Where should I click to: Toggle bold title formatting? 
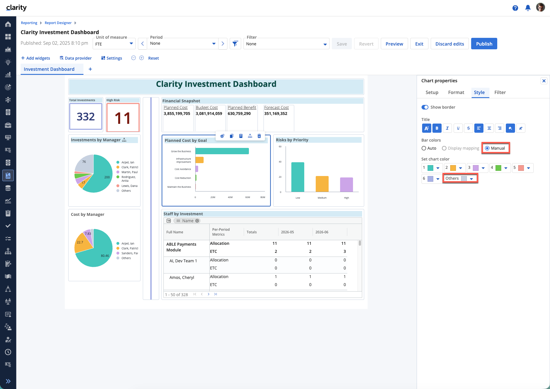(x=437, y=128)
